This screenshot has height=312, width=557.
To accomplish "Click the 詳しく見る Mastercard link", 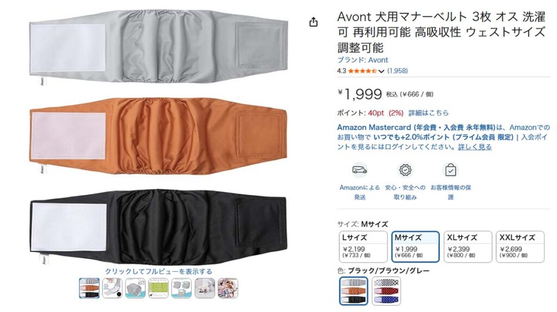I will [x=474, y=147].
